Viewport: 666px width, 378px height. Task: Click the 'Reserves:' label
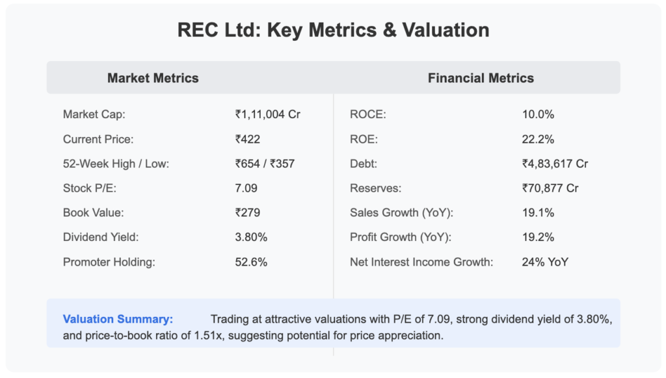(x=375, y=188)
